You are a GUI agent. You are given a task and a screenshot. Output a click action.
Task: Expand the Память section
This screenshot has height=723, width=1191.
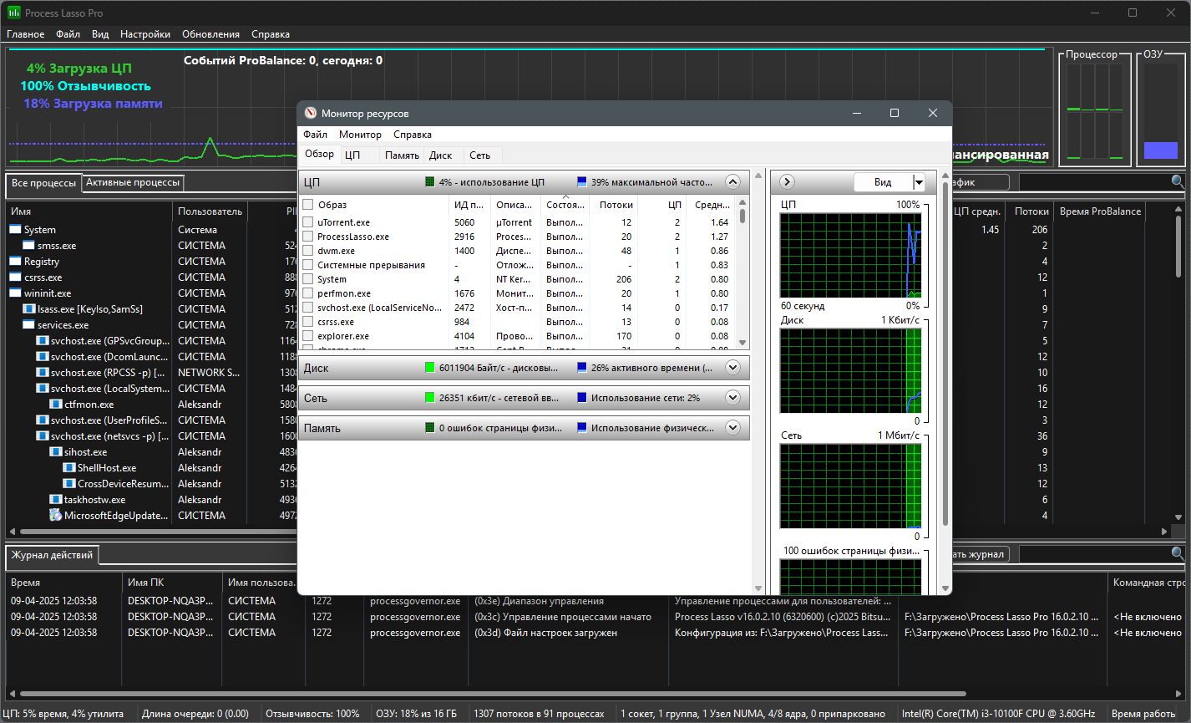click(732, 428)
